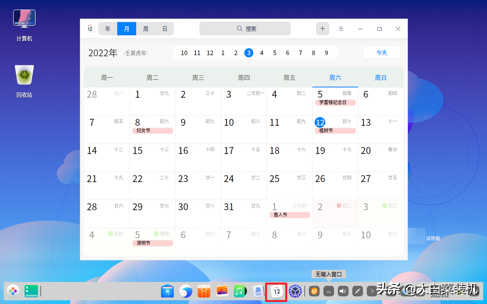The width and height of the screenshot is (487, 304).
Task: Select the March 31 廿九 cell
Action: (244, 214)
